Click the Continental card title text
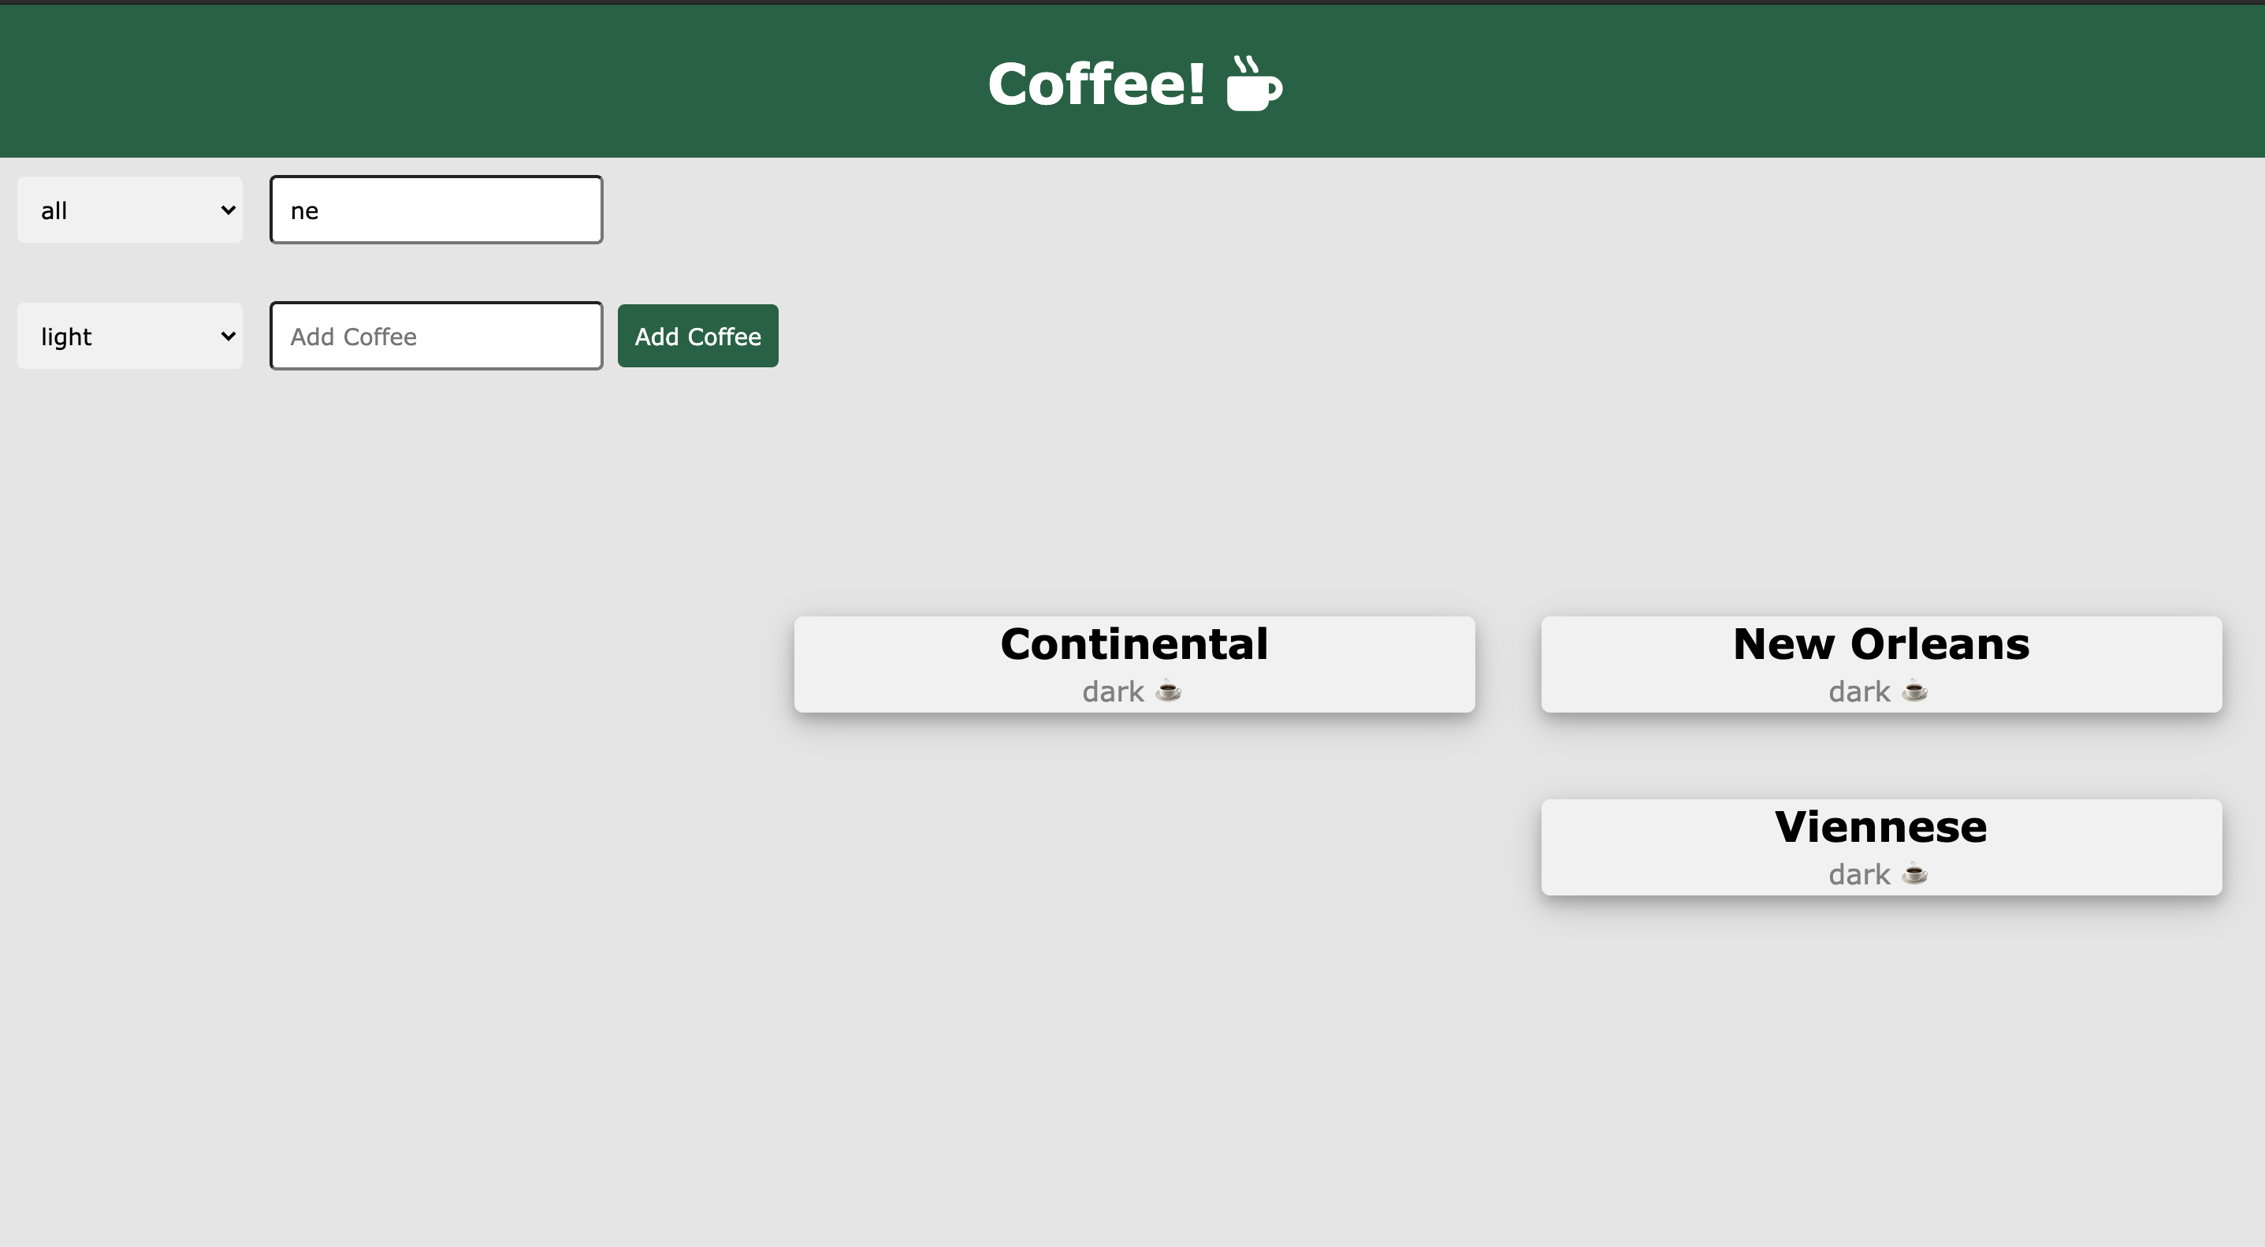The height and width of the screenshot is (1247, 2265). [x=1133, y=643]
